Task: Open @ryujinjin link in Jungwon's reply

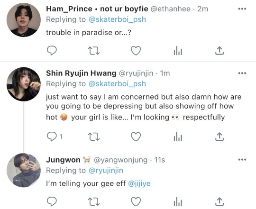Action: tap(106, 171)
